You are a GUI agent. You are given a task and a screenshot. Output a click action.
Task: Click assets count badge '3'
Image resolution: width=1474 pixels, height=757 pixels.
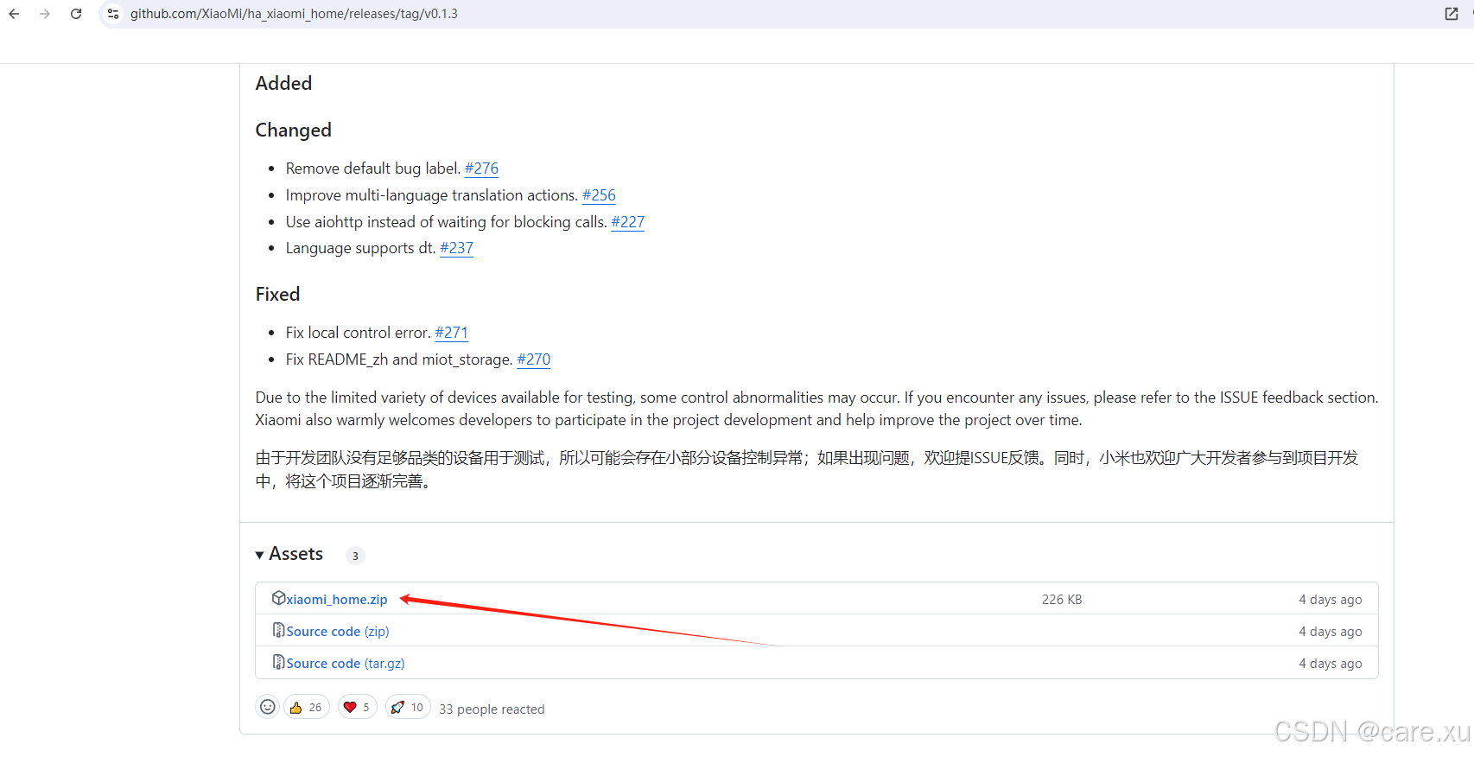[x=355, y=556]
